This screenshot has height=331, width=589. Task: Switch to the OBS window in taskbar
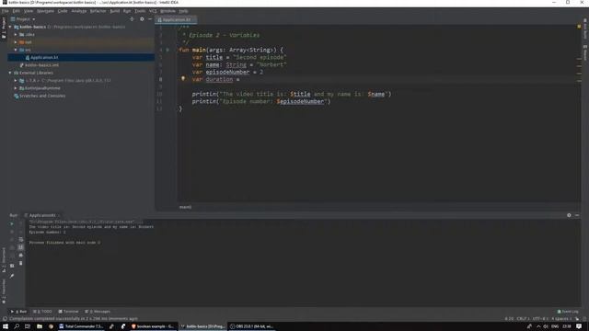point(251,326)
